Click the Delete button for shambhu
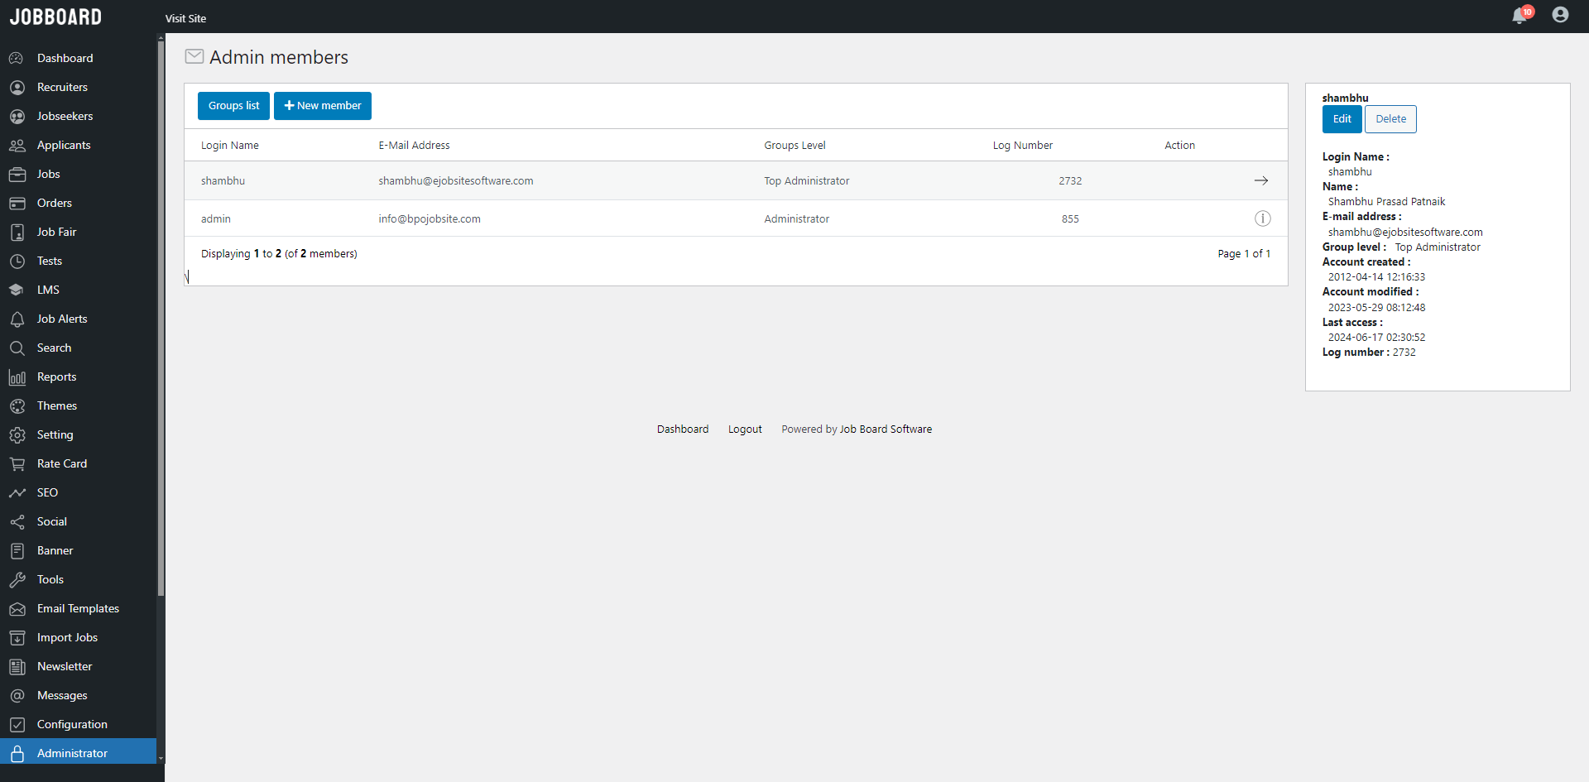 [x=1390, y=118]
